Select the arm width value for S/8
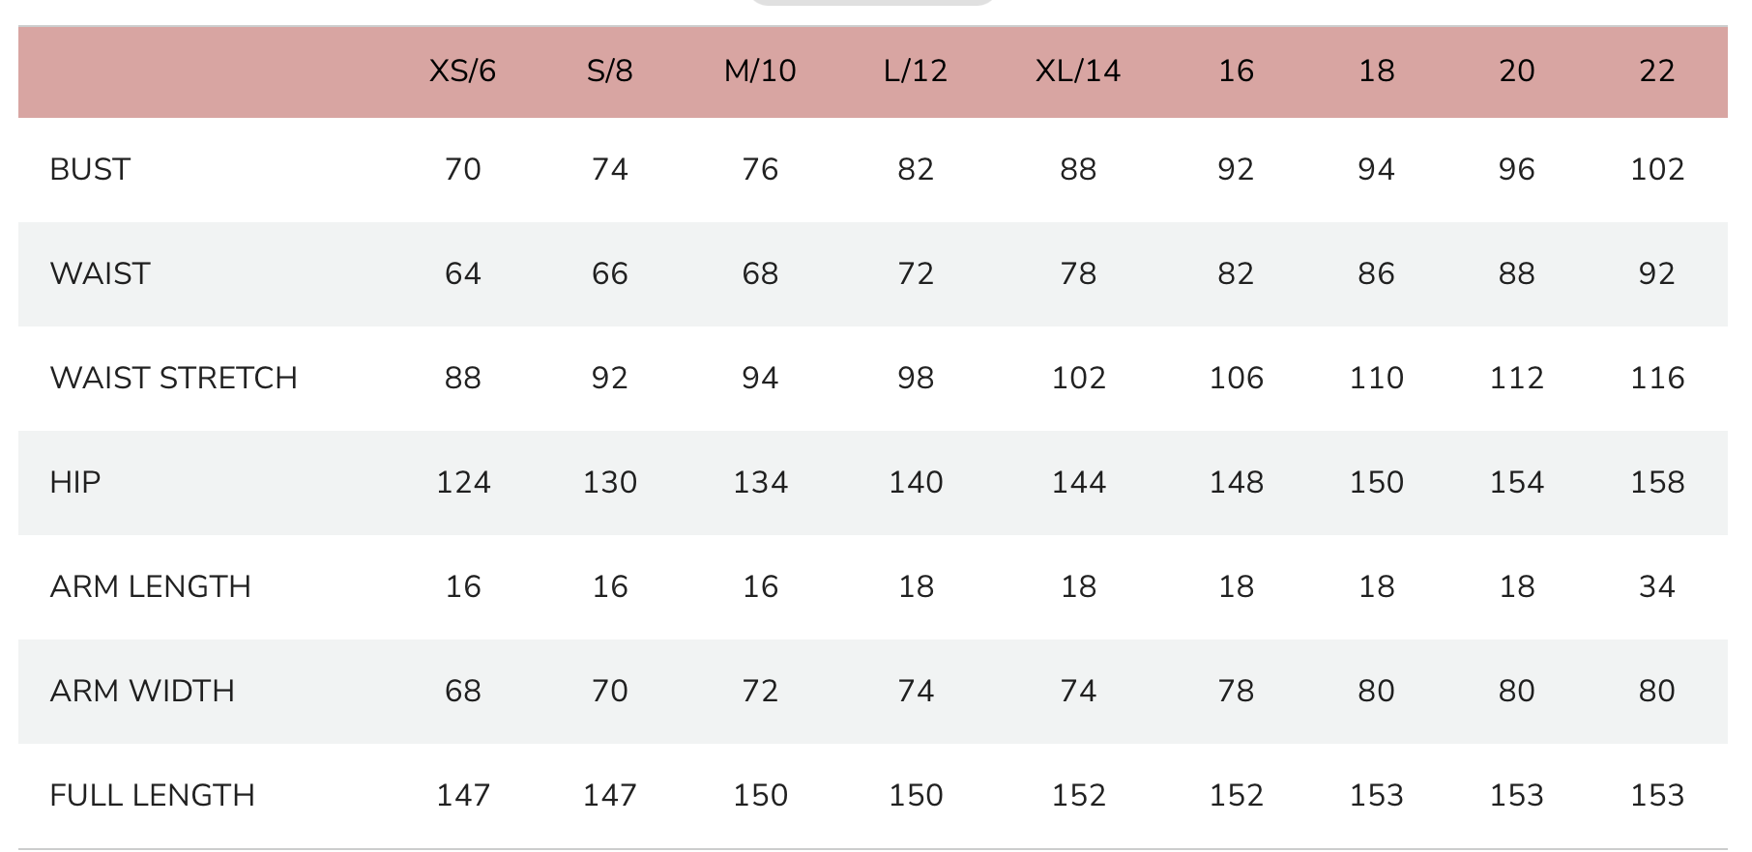This screenshot has width=1752, height=852. pos(609,692)
